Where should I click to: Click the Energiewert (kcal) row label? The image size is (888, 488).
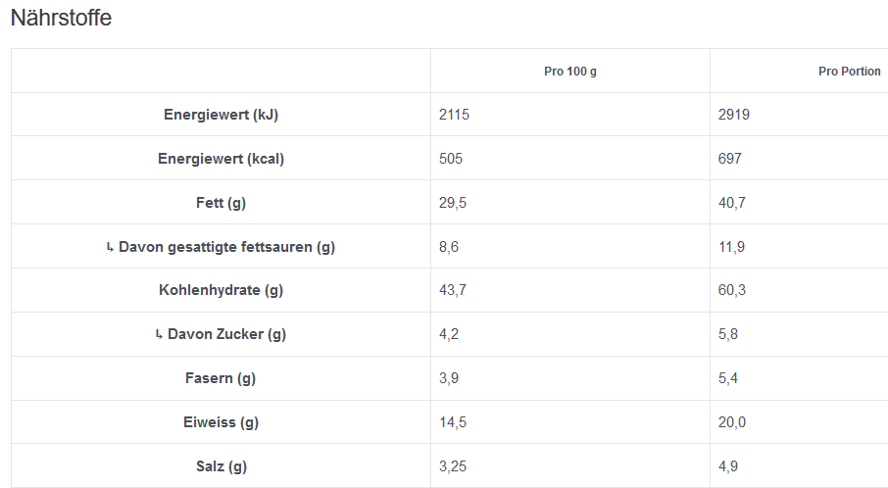pos(221,159)
